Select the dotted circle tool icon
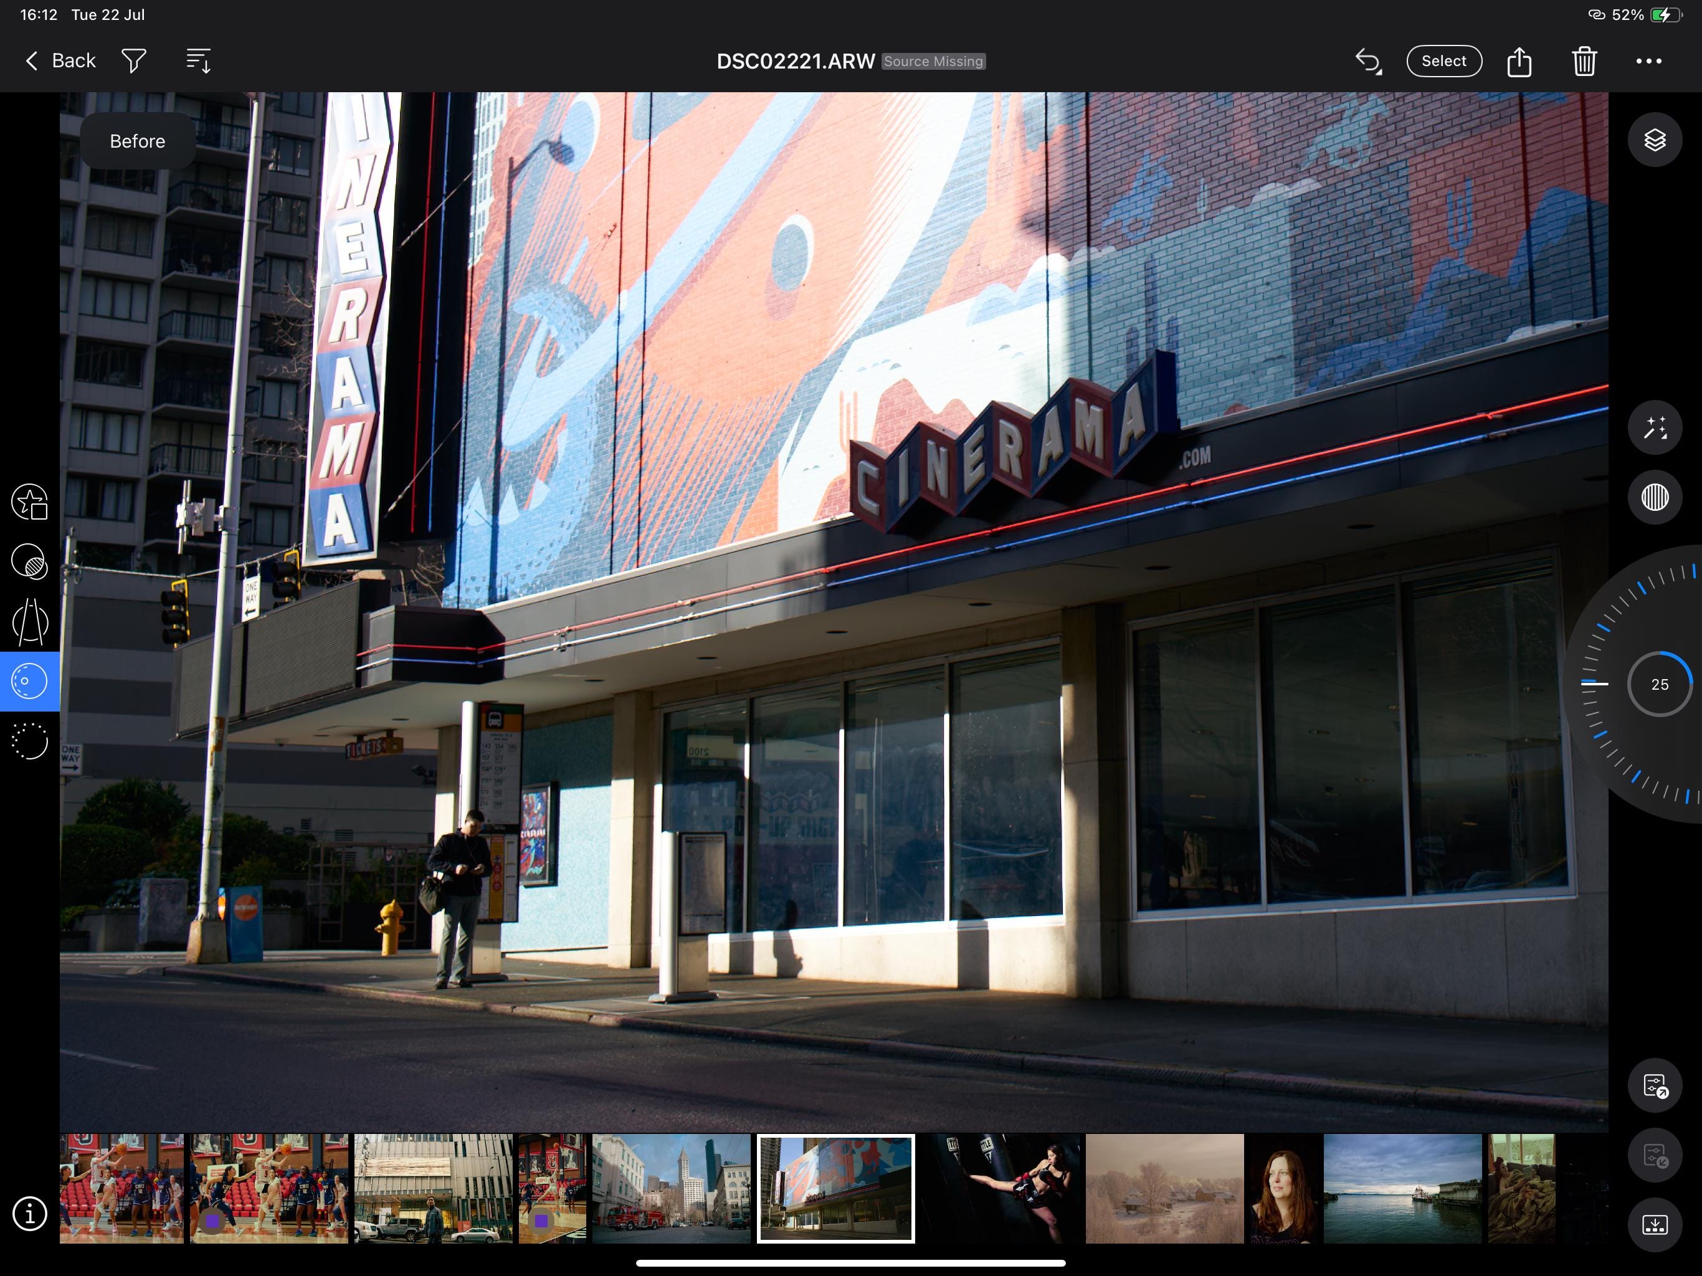This screenshot has height=1276, width=1702. (x=30, y=741)
